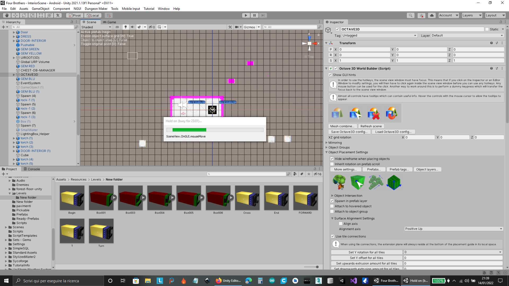509x286 pixels.
Task: Select the Move tool in toolbar
Action: pyautogui.click(x=15, y=15)
